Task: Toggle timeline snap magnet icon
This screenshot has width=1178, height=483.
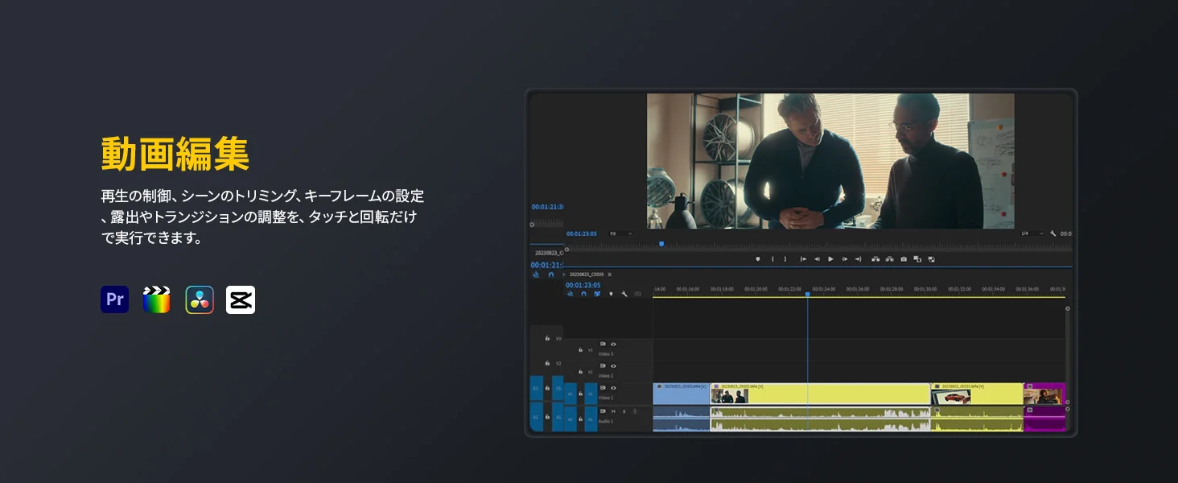Action: (x=583, y=294)
